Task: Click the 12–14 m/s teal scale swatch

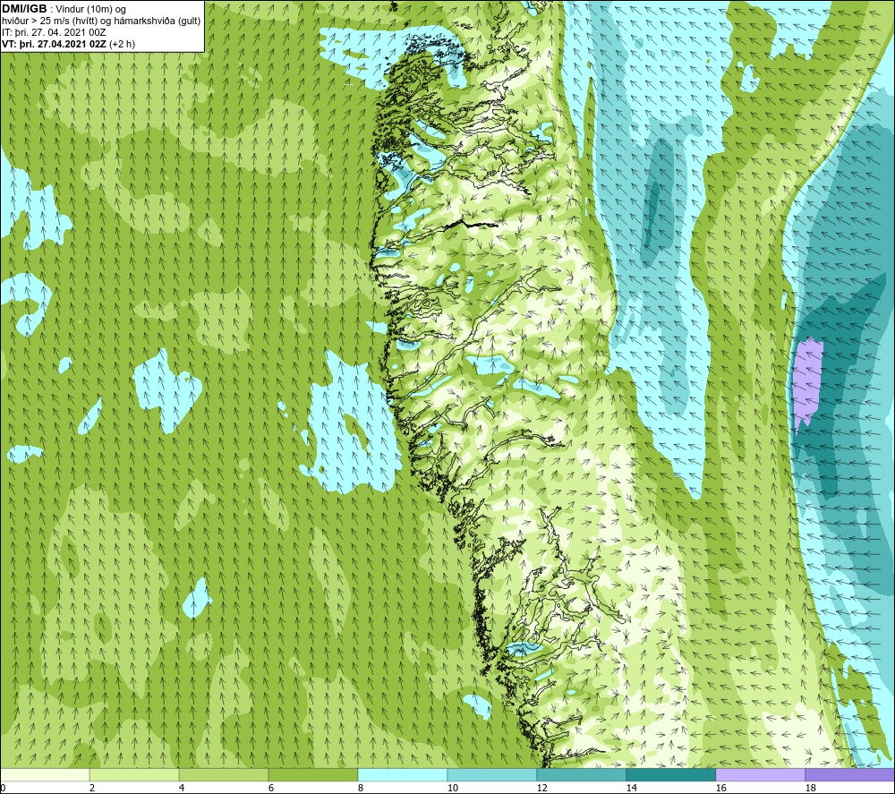Action: 581,774
